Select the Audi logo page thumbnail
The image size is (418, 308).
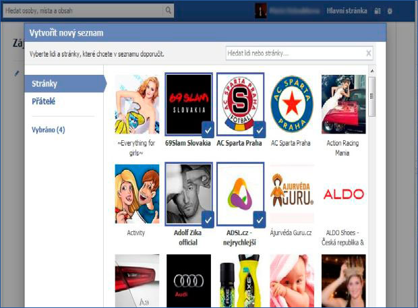(189, 281)
